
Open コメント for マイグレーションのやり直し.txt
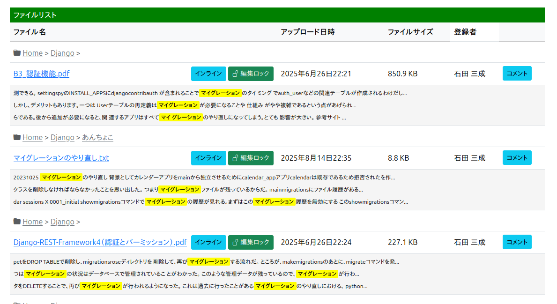(517, 158)
